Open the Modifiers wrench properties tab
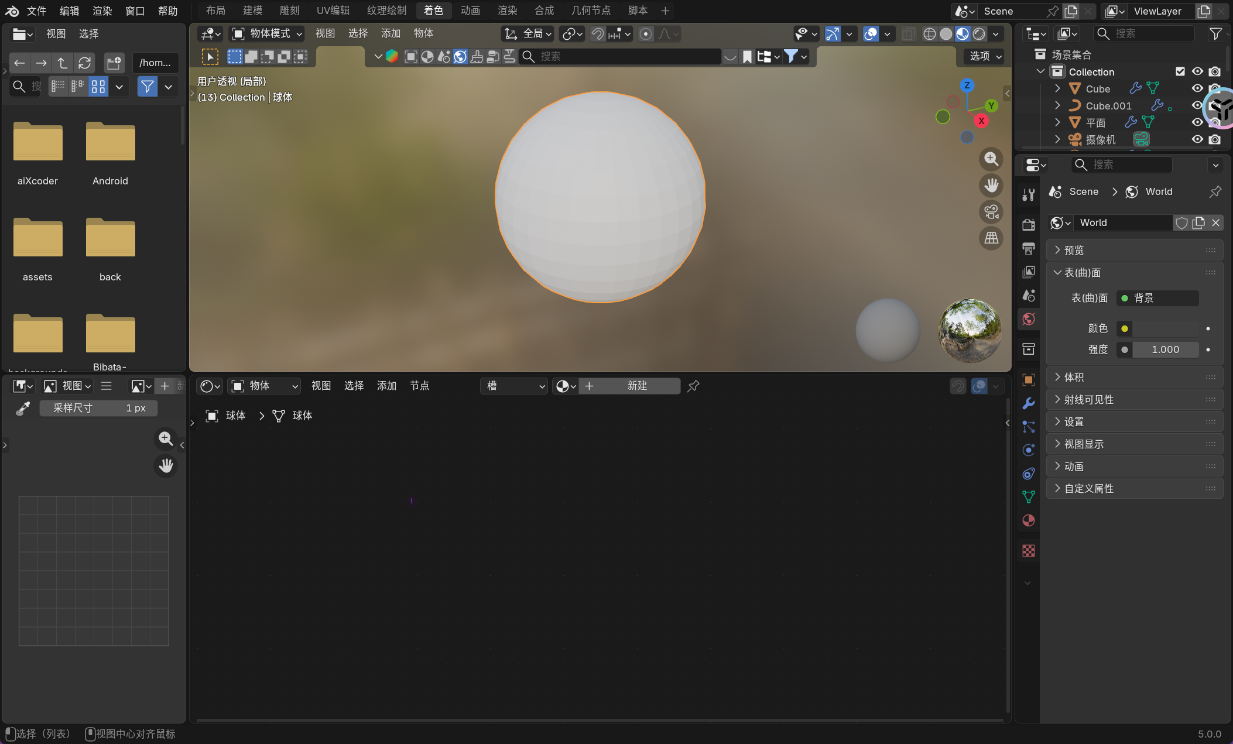Screen dimensions: 1233x744 click(x=1028, y=403)
